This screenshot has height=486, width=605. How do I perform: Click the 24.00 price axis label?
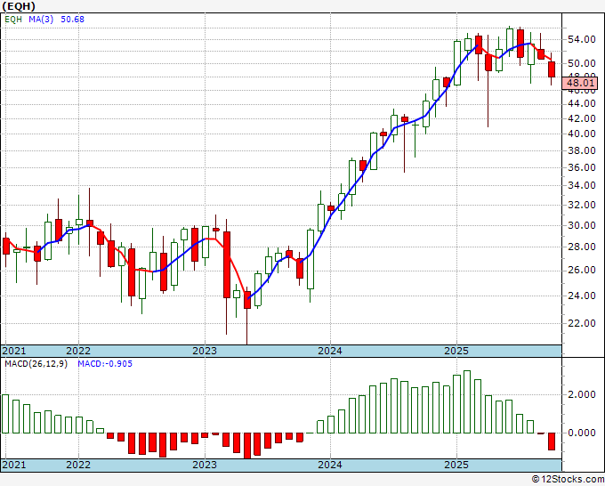click(582, 296)
